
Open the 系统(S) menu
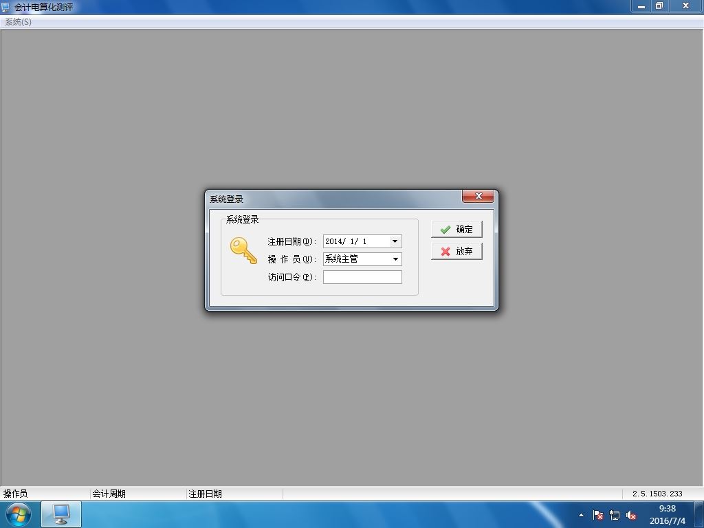click(18, 21)
